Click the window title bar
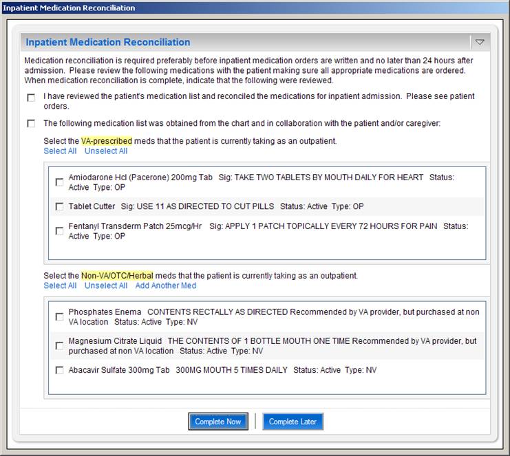The image size is (510, 456). [255, 8]
